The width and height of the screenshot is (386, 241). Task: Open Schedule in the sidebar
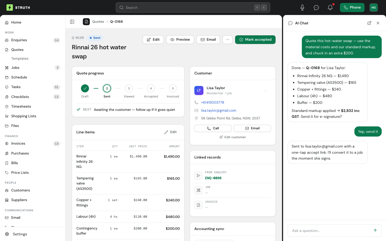[x=32, y=77]
